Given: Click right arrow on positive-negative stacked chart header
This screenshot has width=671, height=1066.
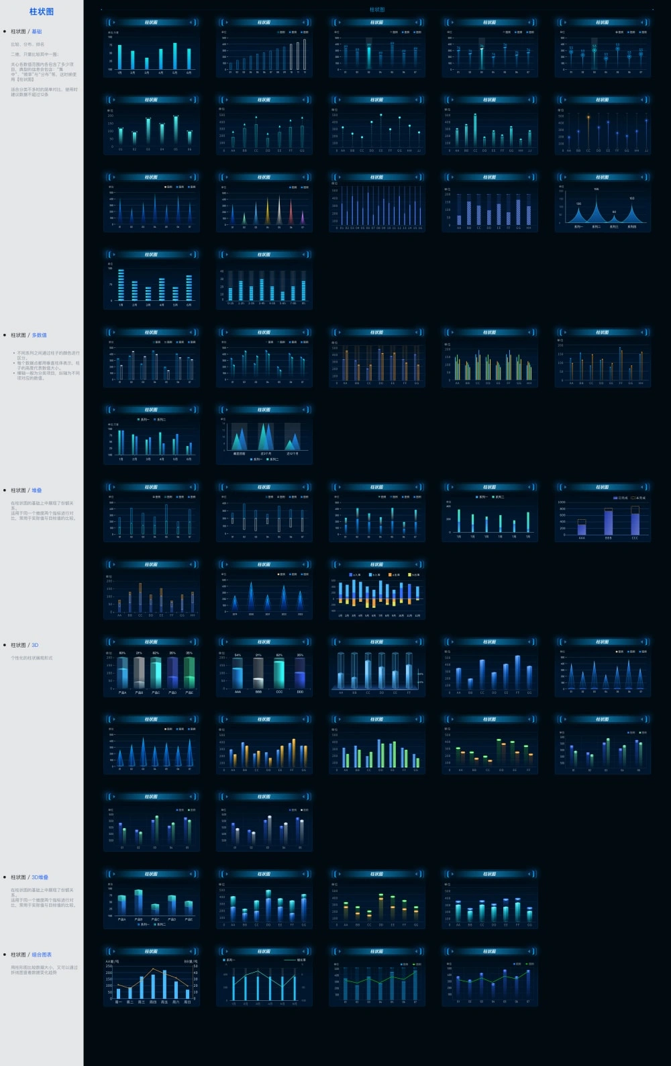Looking at the screenshot, I should pos(416,564).
